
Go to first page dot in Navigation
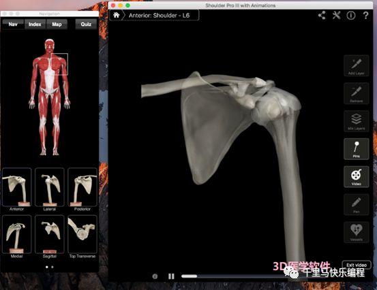[x=46, y=267]
